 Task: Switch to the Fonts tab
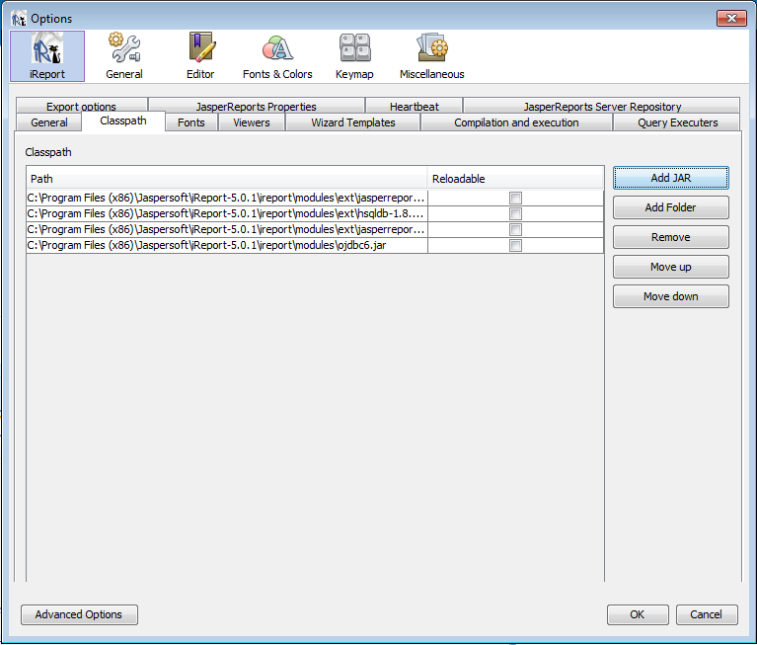(x=191, y=122)
